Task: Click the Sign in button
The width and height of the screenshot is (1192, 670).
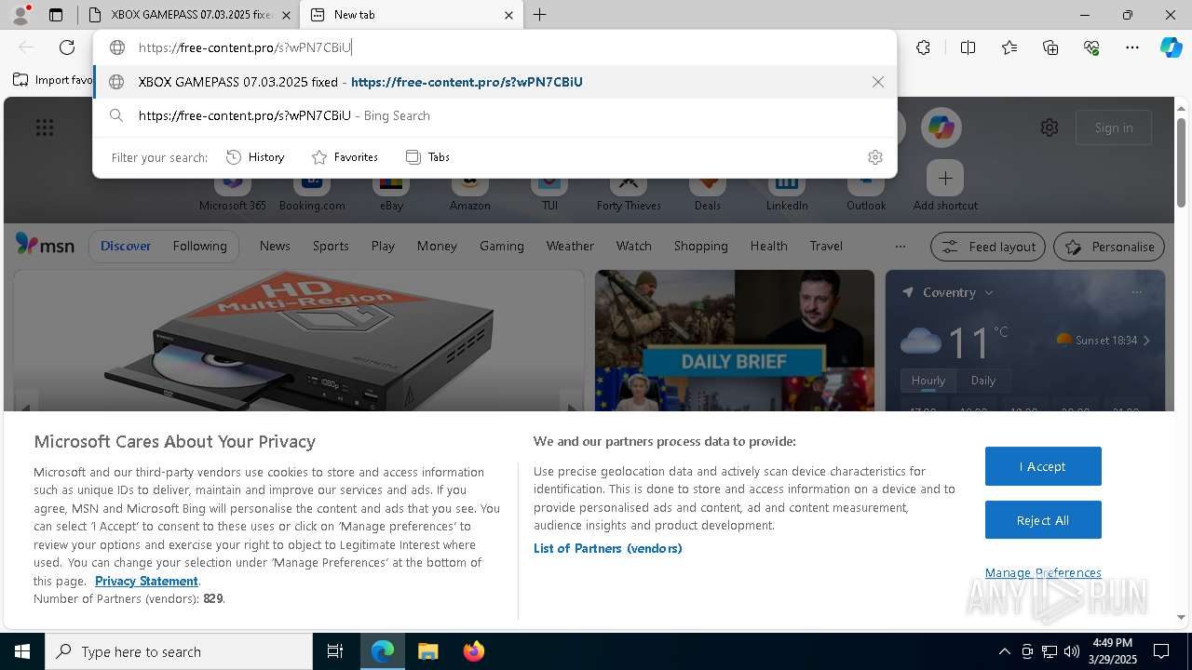Action: (1114, 127)
